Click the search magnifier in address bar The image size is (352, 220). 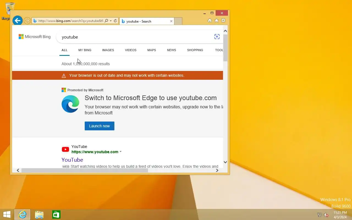(106, 21)
